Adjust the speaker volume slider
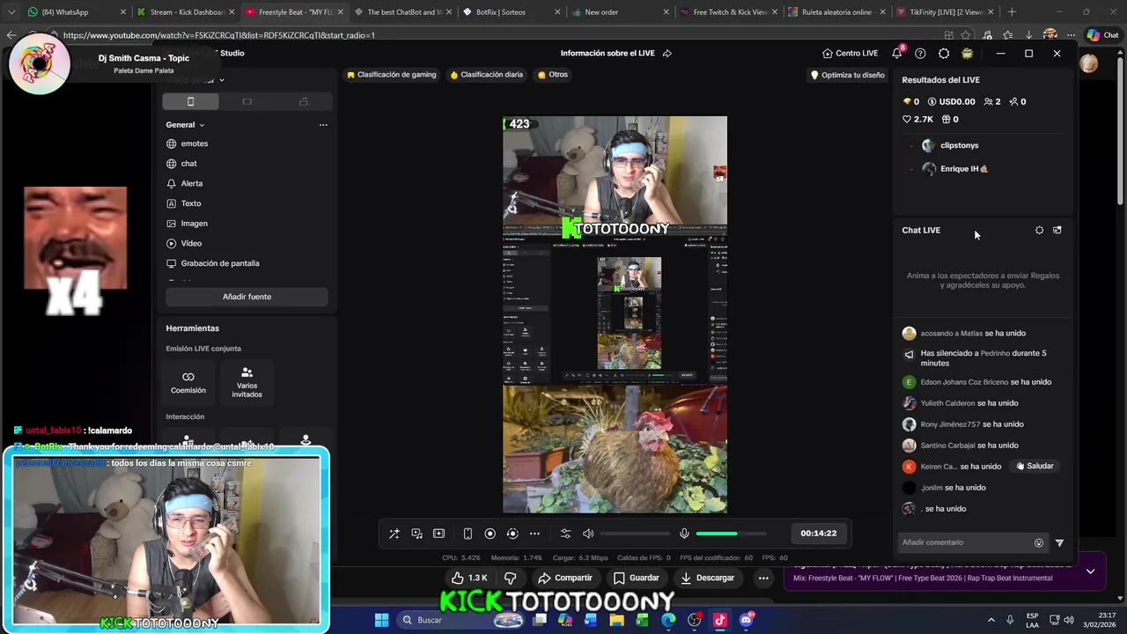This screenshot has height=634, width=1127. pos(635,534)
